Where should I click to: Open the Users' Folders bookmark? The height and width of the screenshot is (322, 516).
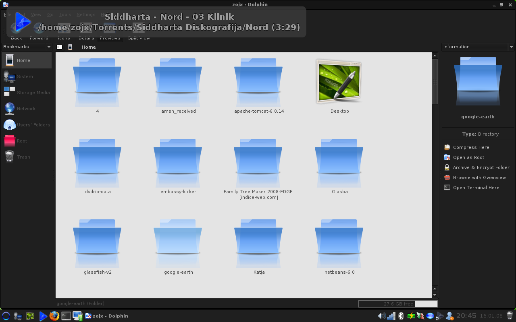click(27, 125)
